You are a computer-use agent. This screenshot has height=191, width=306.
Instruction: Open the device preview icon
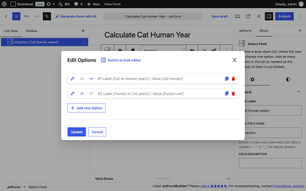(x=237, y=16)
